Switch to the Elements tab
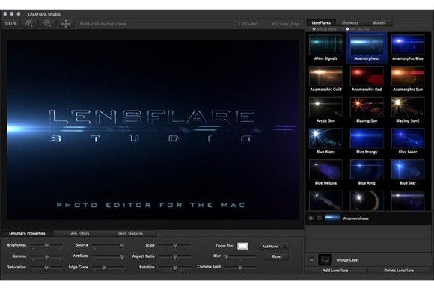 click(350, 22)
